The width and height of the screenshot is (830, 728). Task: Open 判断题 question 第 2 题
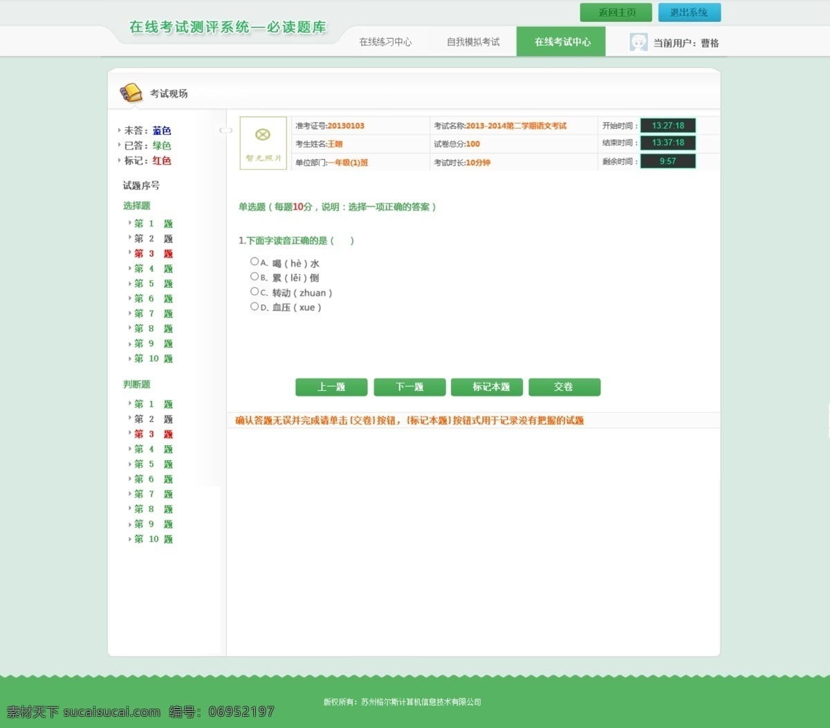[153, 419]
